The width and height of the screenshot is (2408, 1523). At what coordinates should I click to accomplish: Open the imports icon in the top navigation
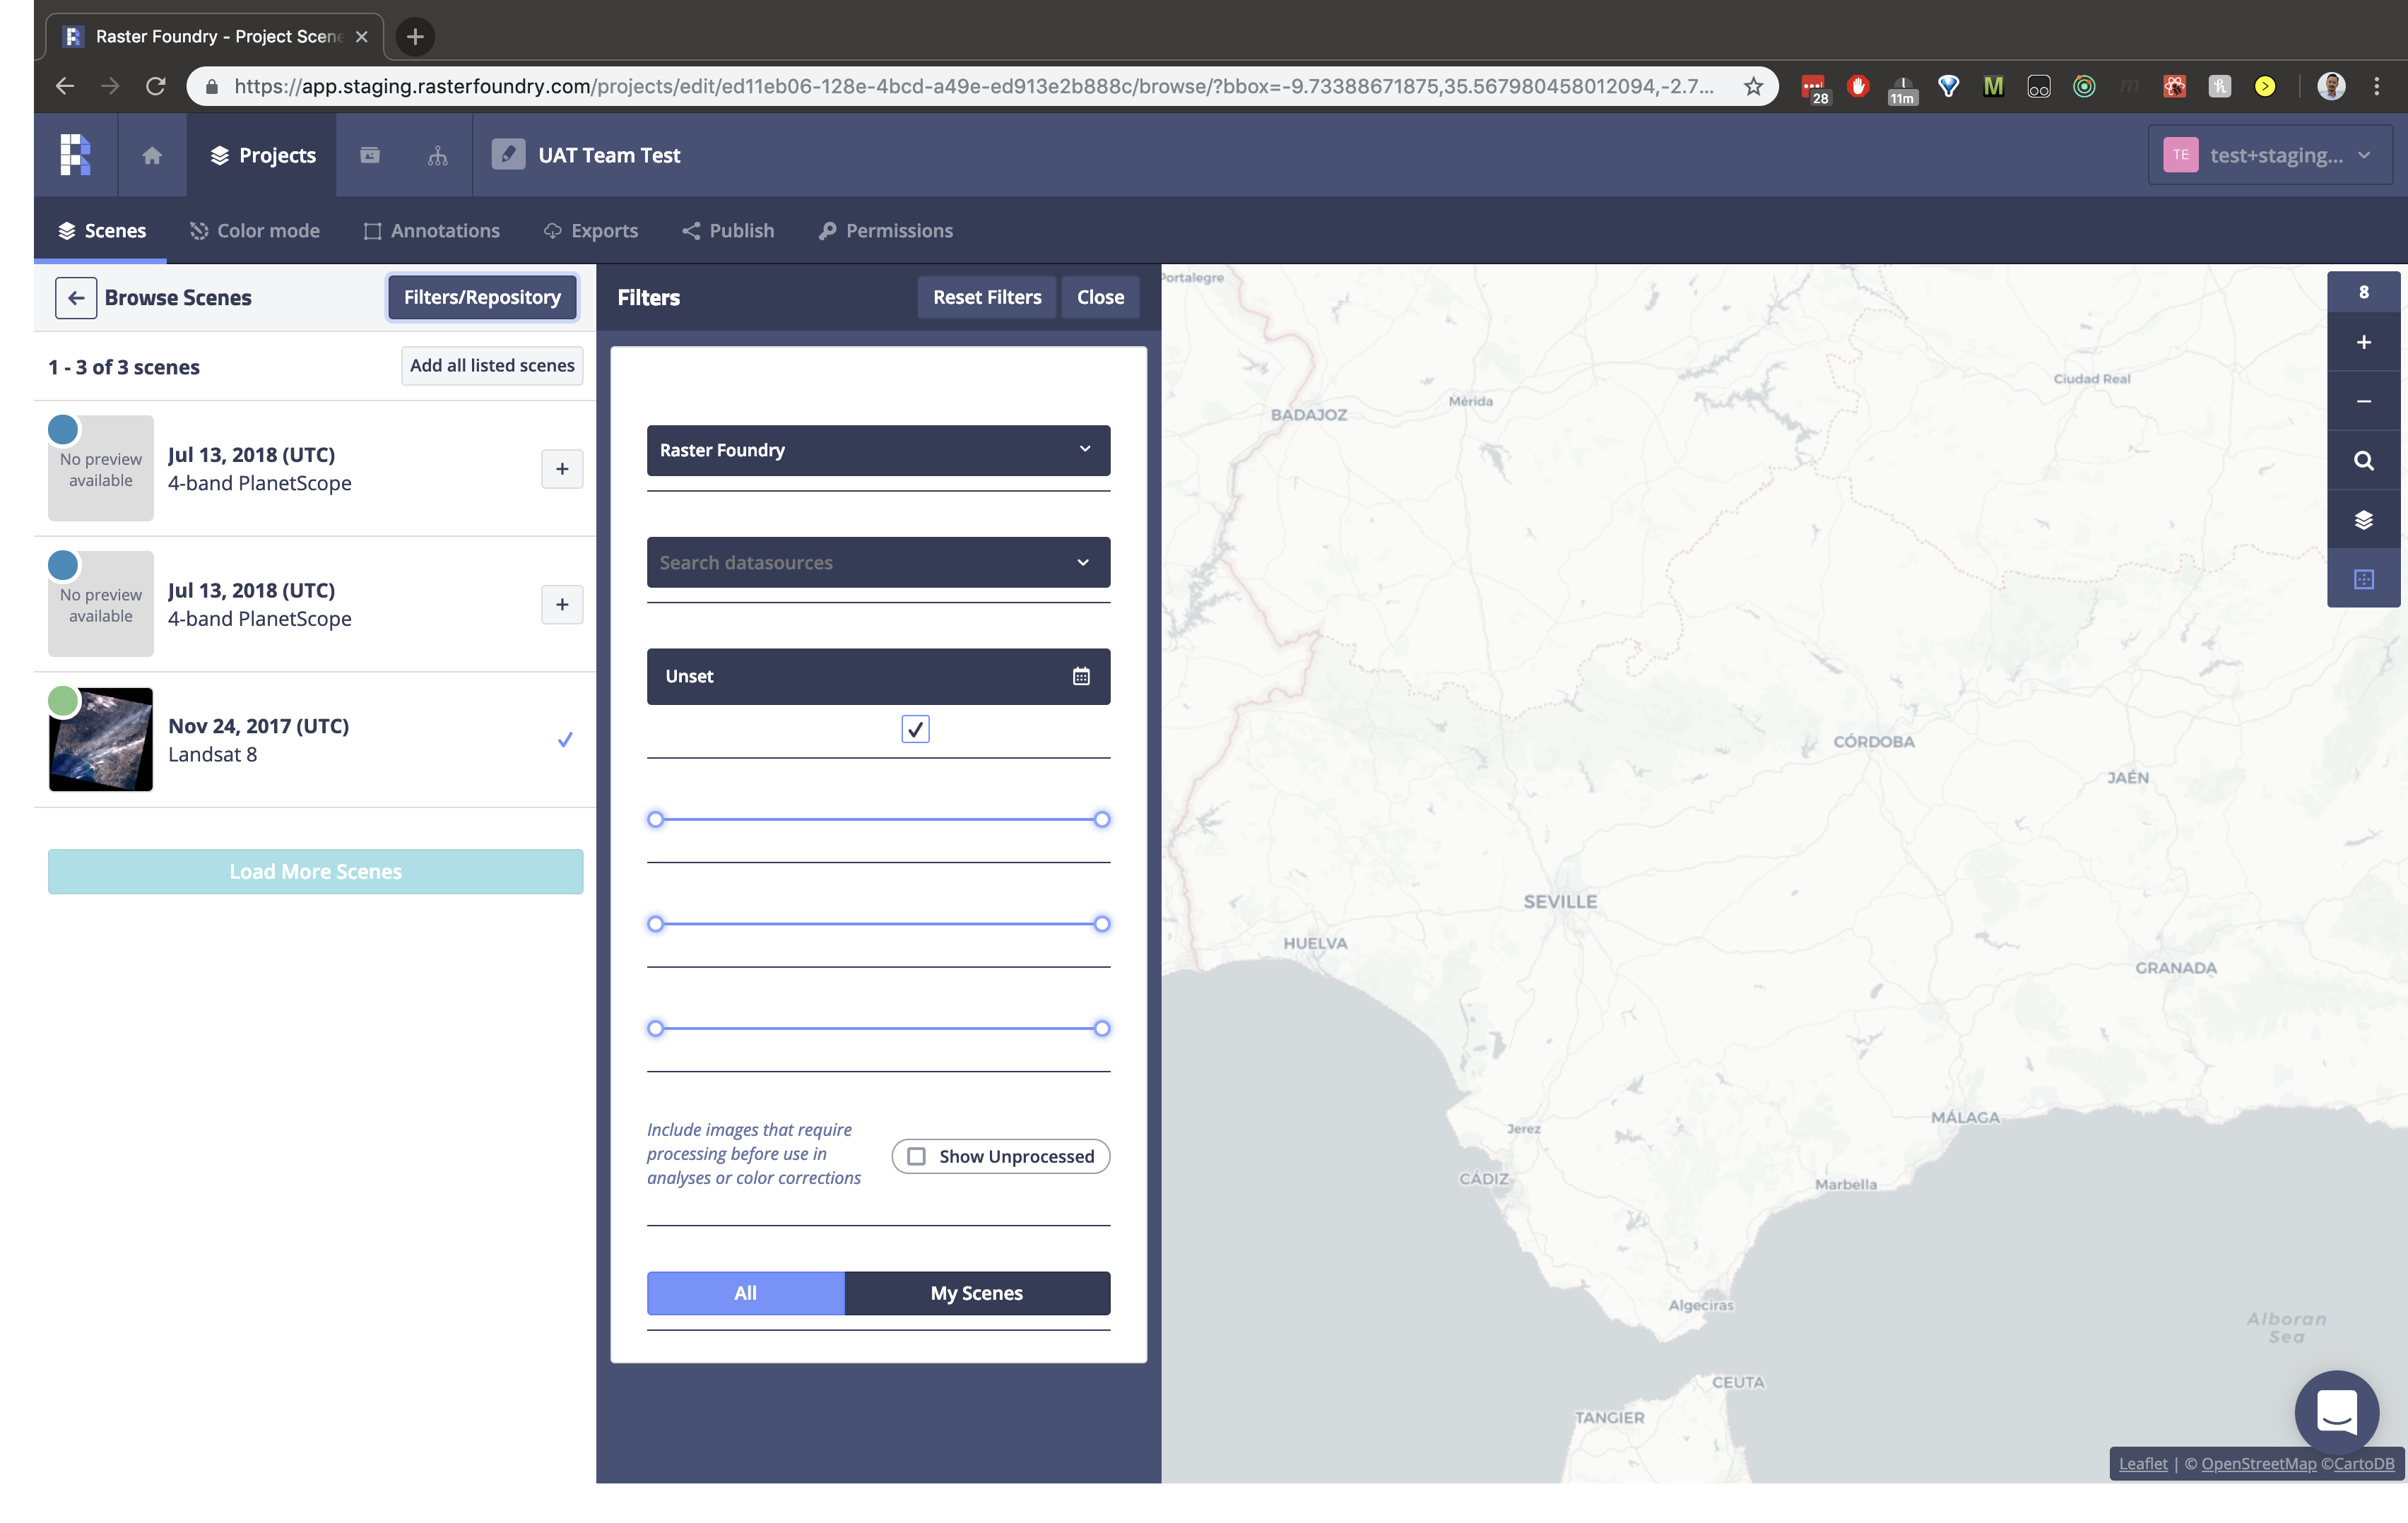370,155
